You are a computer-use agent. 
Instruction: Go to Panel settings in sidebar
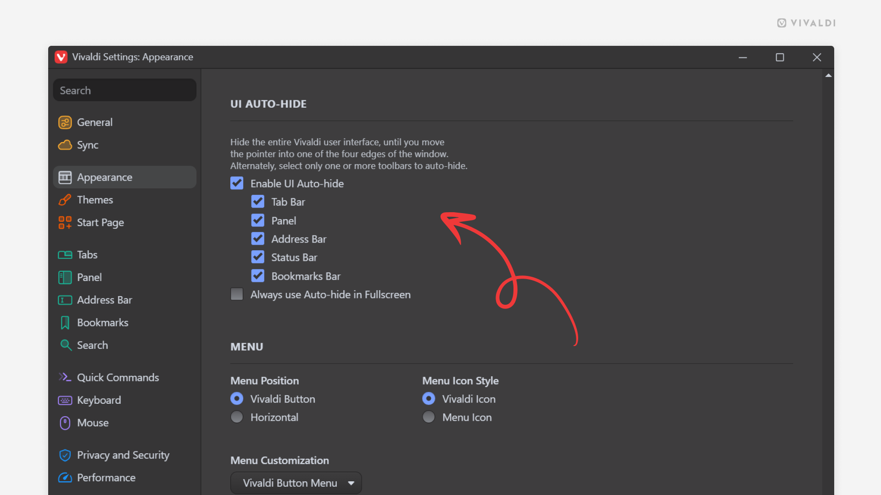click(125, 277)
